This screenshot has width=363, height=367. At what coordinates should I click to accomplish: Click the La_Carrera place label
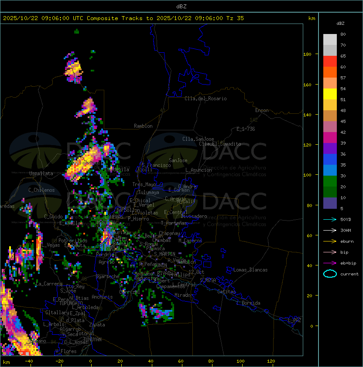[49, 284]
